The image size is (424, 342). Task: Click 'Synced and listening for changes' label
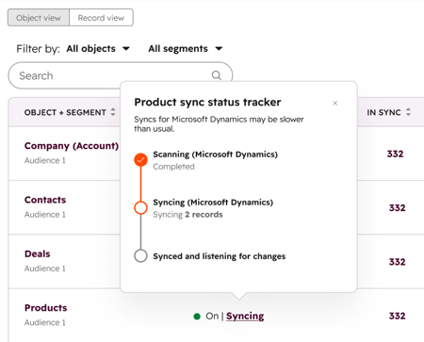coord(220,256)
